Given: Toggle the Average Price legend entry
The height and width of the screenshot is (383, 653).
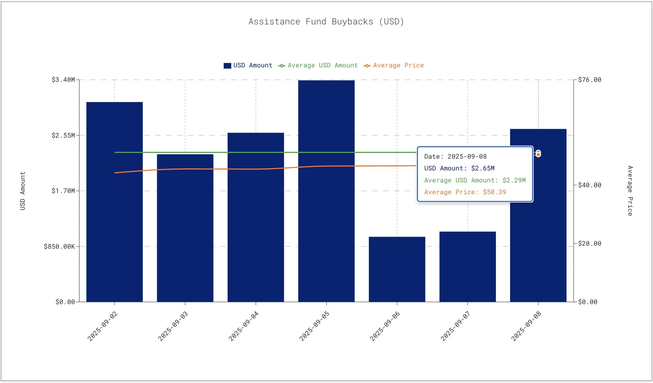Looking at the screenshot, I should 393,65.
